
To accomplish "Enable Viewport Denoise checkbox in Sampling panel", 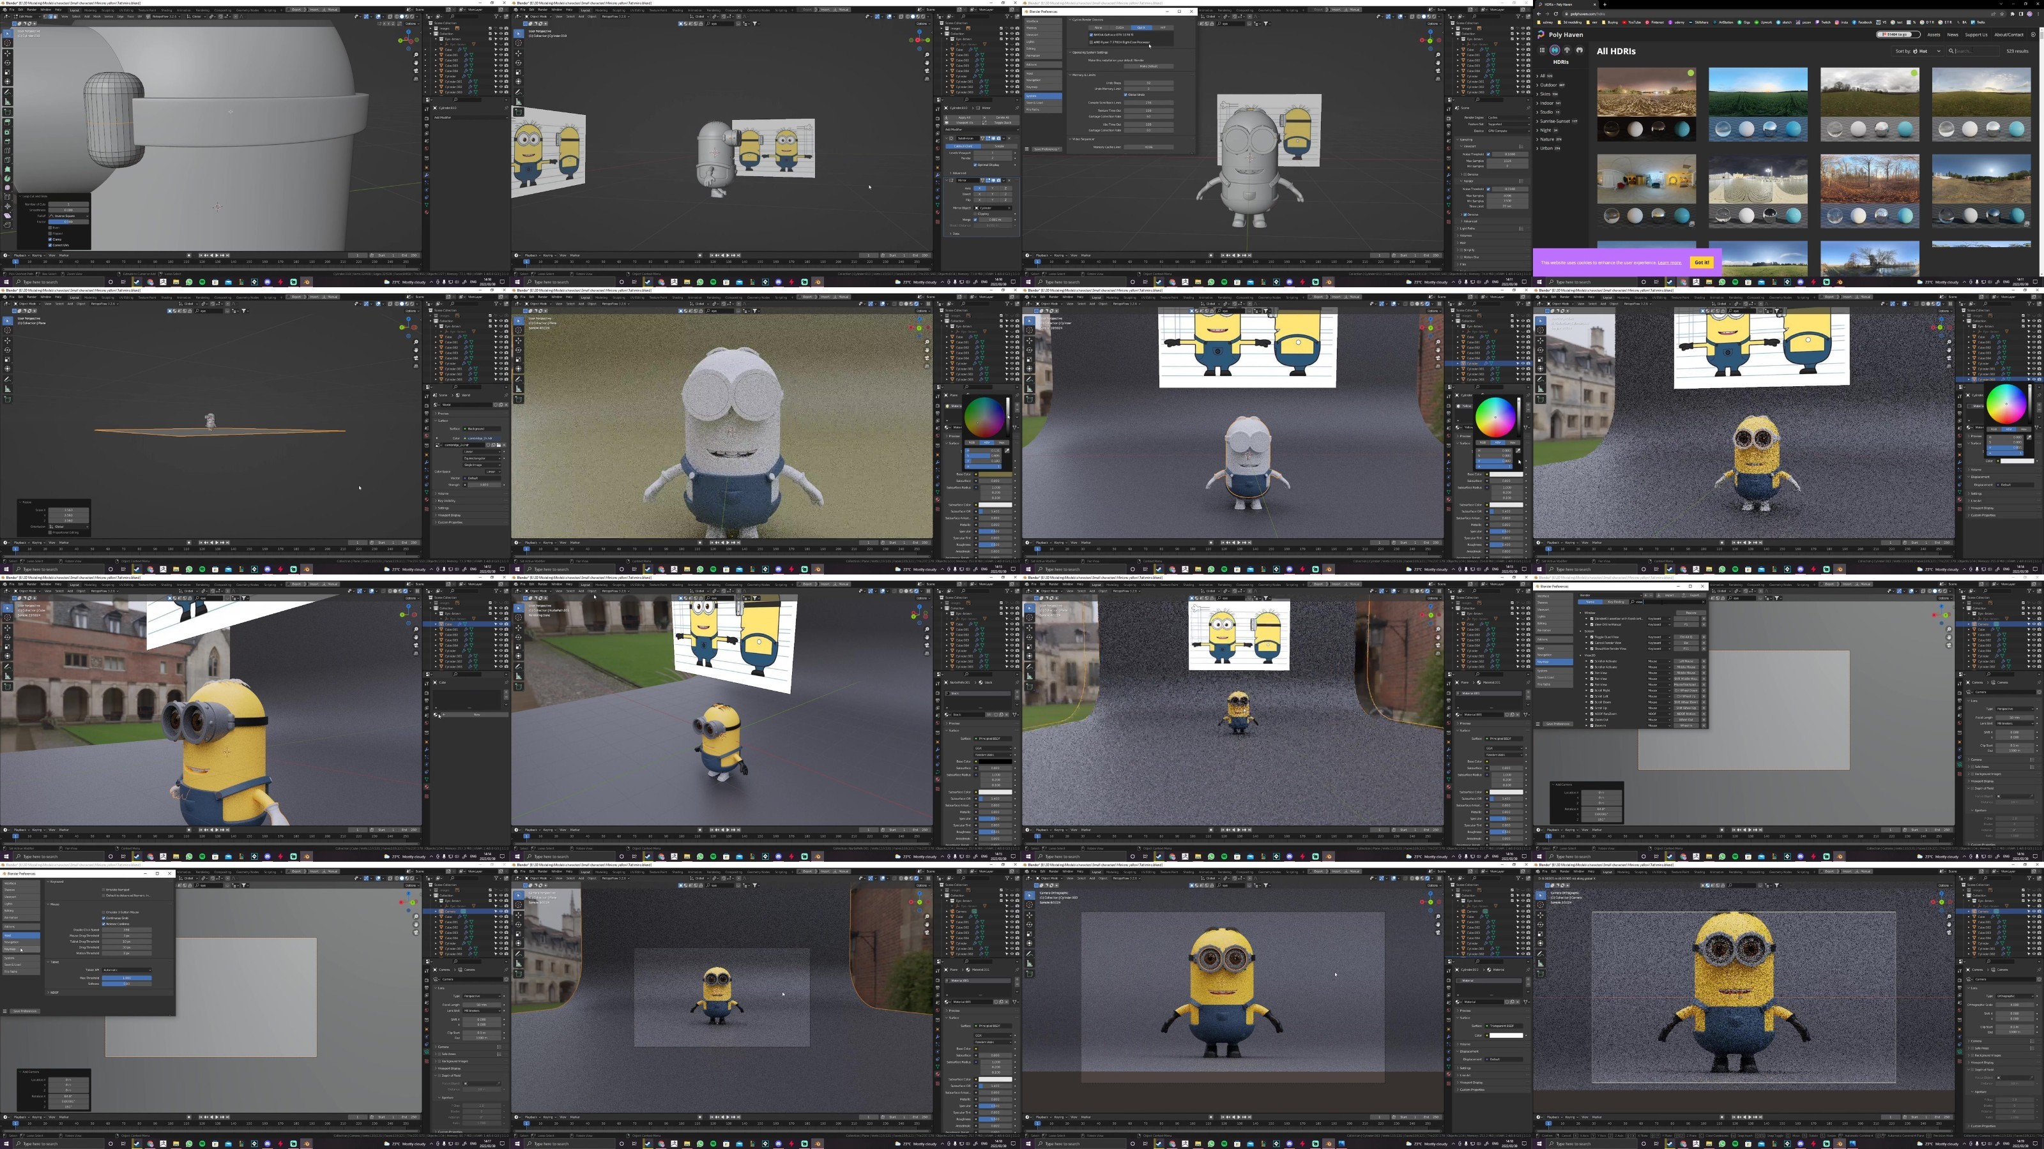I will [x=1465, y=174].
